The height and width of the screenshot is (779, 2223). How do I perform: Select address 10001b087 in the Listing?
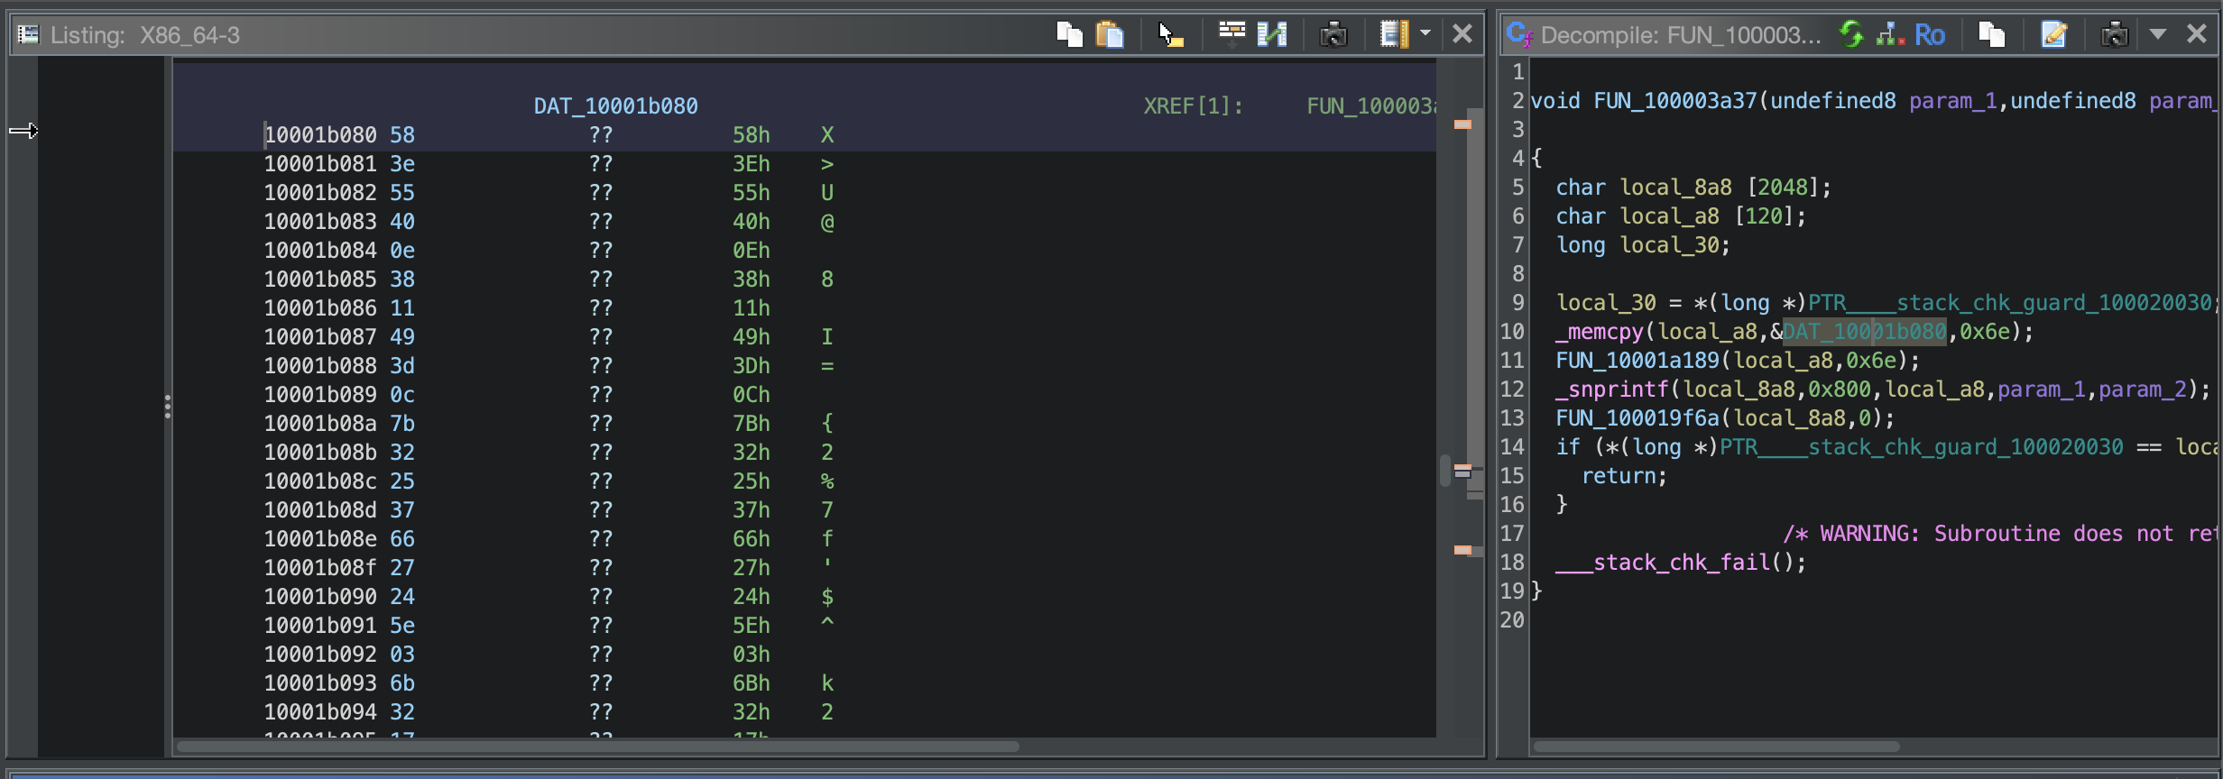[320, 337]
